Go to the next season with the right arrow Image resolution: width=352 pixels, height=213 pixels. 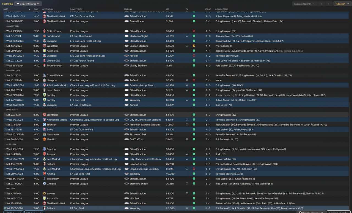329,4
